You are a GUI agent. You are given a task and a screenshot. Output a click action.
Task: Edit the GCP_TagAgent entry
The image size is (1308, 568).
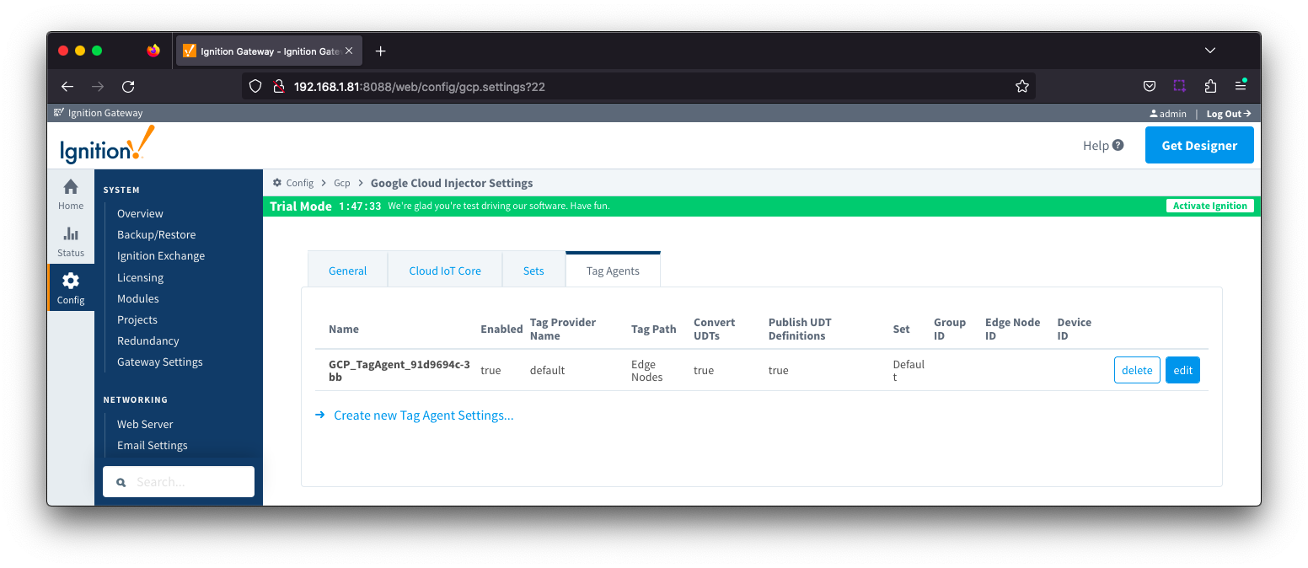click(1182, 370)
